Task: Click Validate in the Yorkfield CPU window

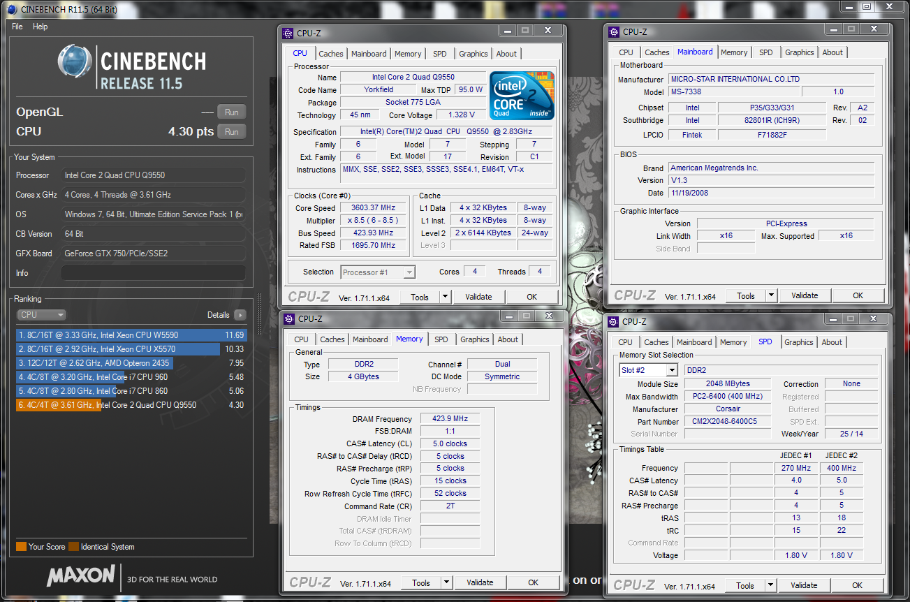Action: pyautogui.click(x=478, y=297)
